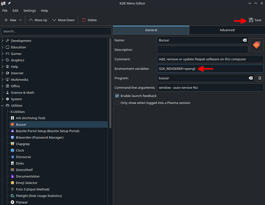Click the Education category icon

click(7, 47)
